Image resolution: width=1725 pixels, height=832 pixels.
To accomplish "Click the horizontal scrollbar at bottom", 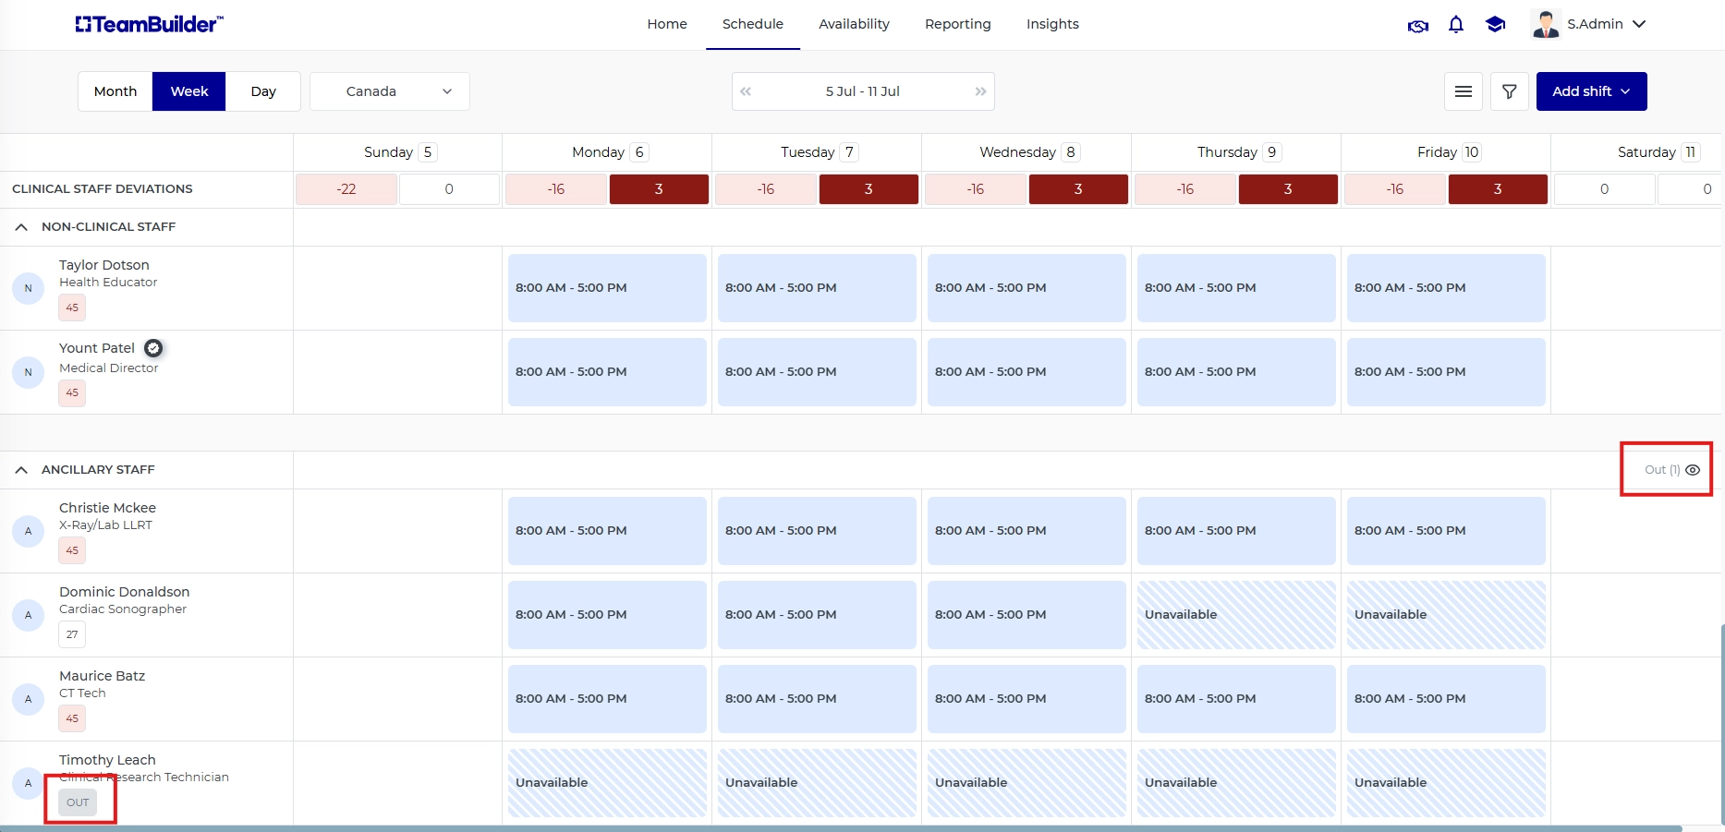I will point(841,828).
